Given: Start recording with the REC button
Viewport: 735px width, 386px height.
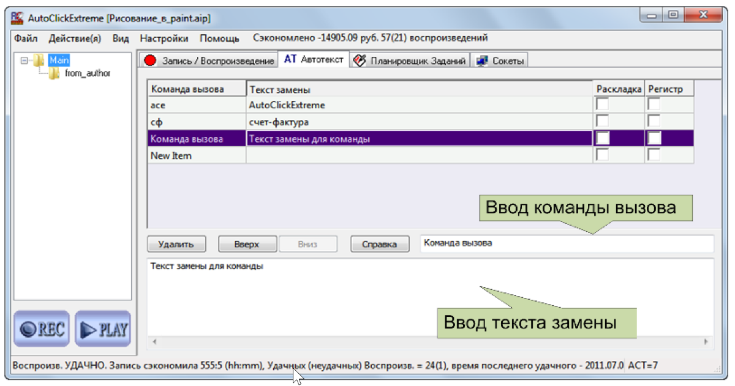Looking at the screenshot, I should [42, 329].
